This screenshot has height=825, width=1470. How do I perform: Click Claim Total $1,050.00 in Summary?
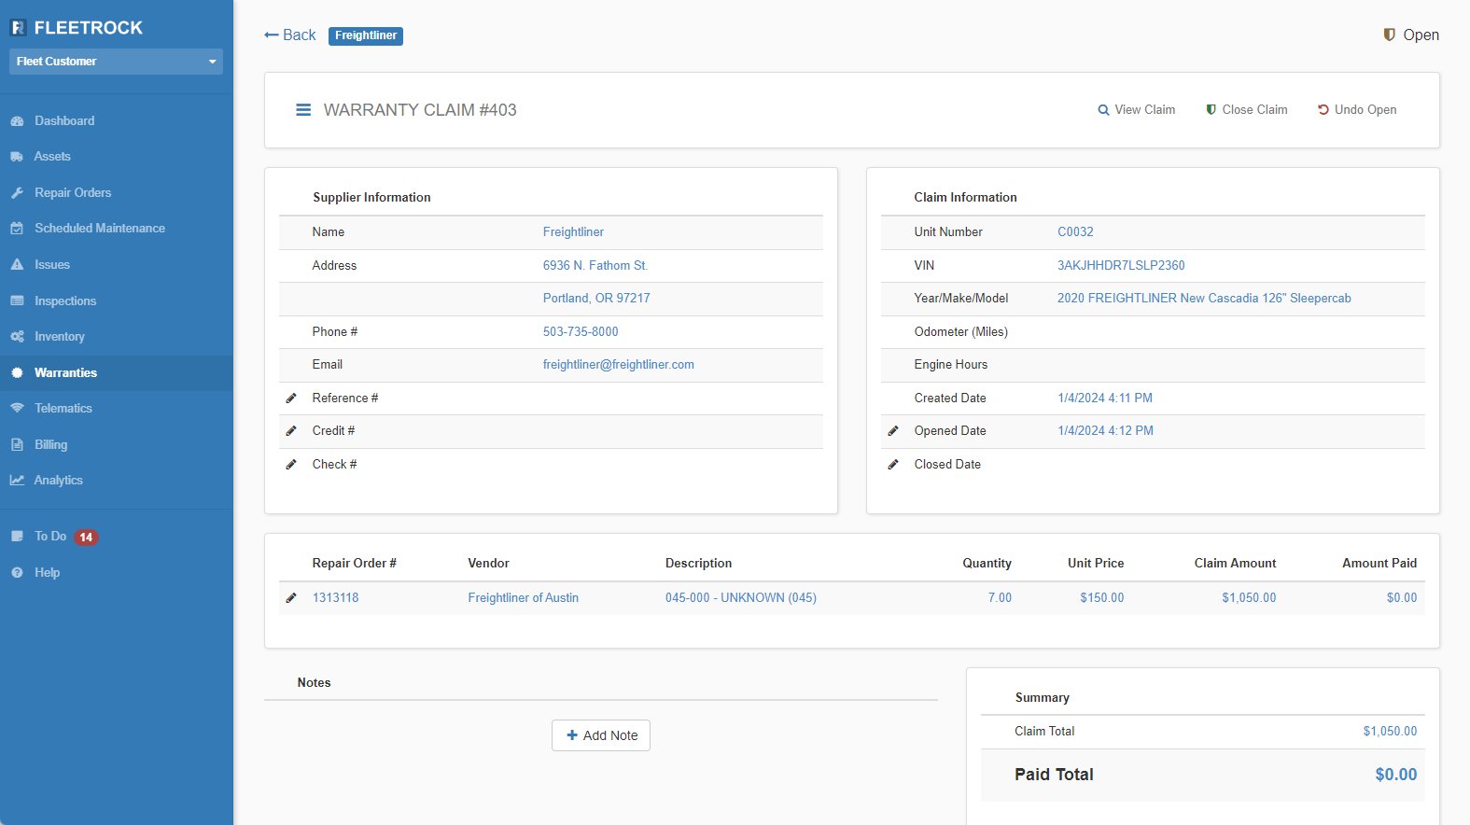(1390, 732)
